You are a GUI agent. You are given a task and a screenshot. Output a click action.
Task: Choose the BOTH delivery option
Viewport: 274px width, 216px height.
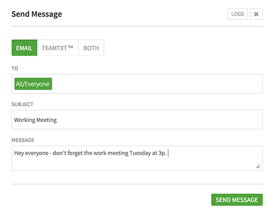(91, 48)
